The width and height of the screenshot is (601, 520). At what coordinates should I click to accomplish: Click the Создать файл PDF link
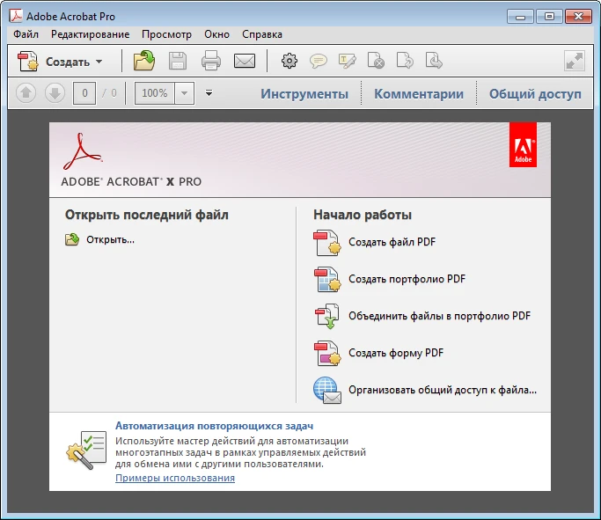pyautogui.click(x=392, y=242)
